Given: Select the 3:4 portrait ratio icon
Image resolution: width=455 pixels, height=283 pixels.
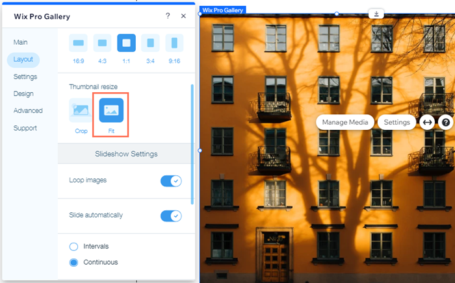Looking at the screenshot, I should [x=150, y=43].
